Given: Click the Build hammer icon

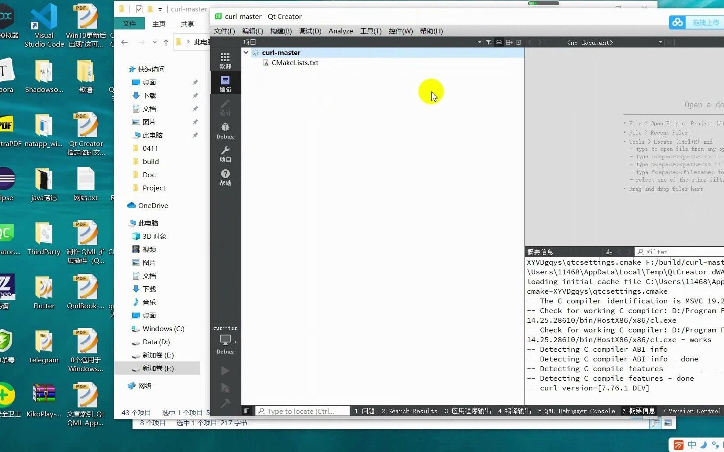Looking at the screenshot, I should click(225, 403).
